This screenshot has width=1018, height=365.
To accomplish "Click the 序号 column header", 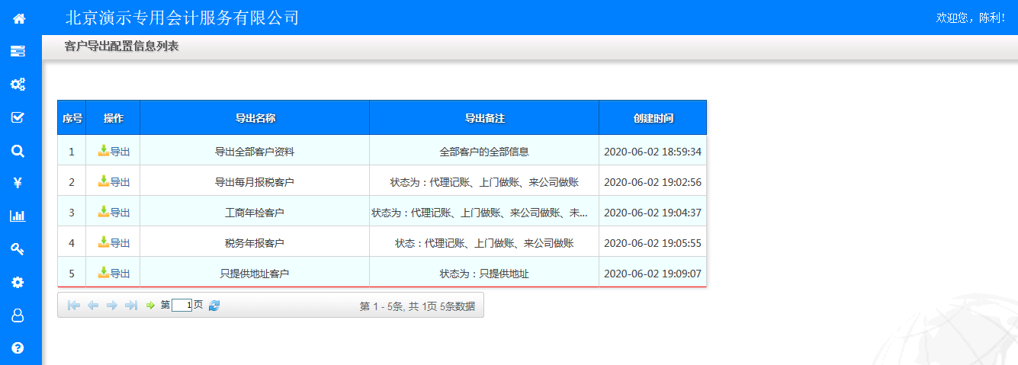I will (72, 118).
